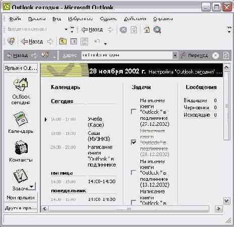Viewport: 234px width, 227px height.
Task: Click the Задачи heading in content pane
Action: pos(141,87)
